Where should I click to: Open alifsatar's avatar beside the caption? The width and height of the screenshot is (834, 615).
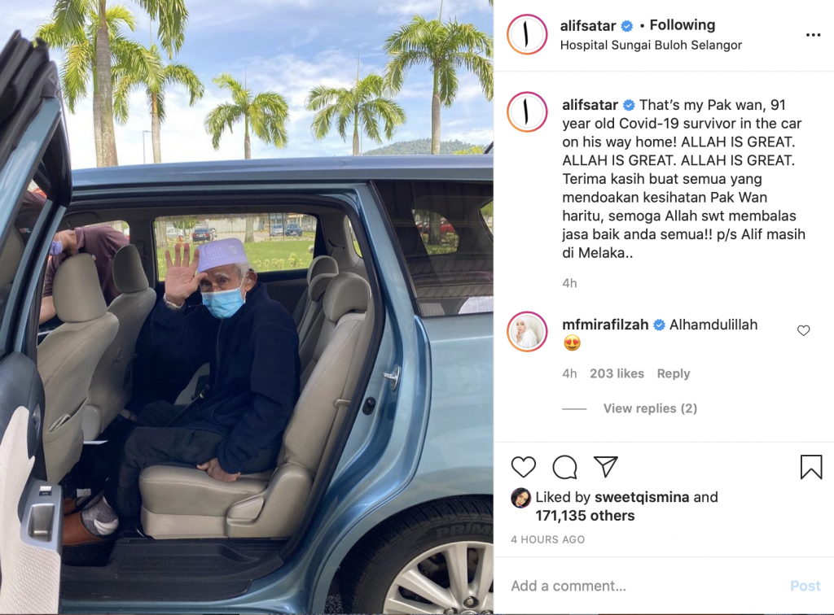[x=527, y=112]
